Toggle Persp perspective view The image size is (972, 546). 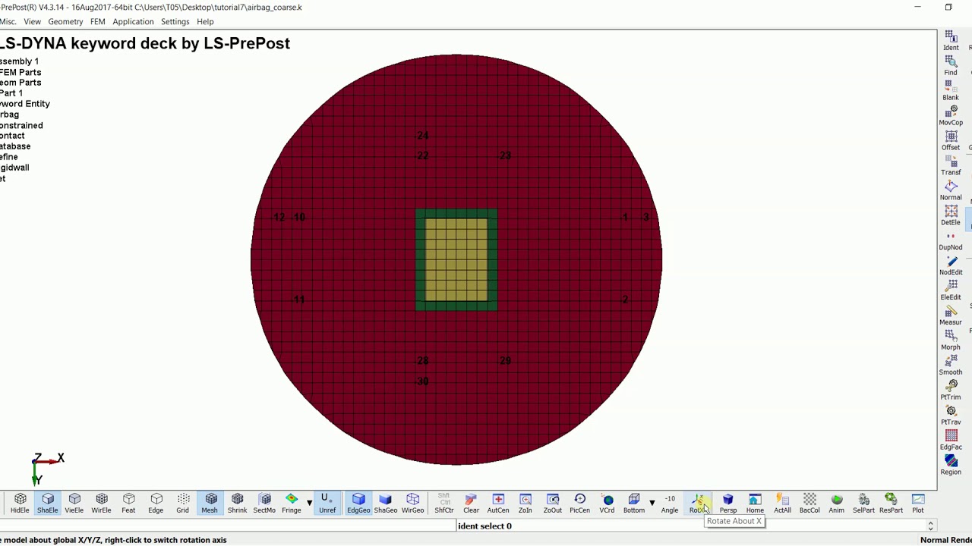pos(727,503)
